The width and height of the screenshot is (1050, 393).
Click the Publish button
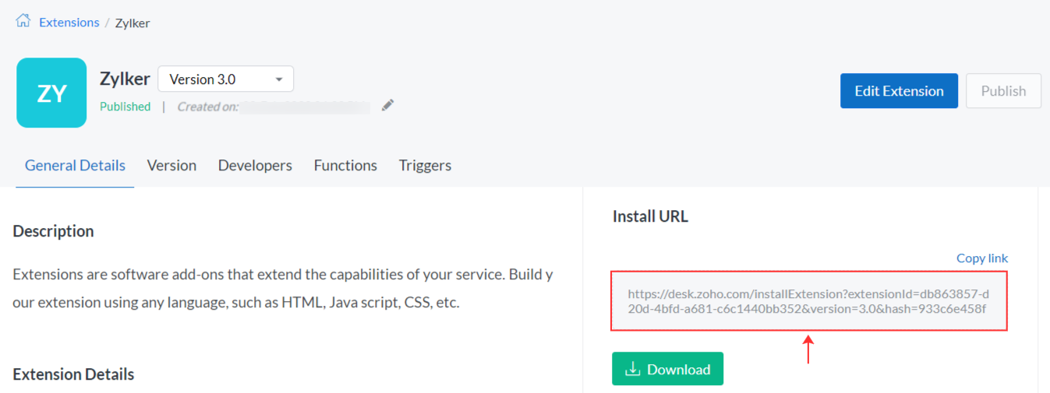1002,91
